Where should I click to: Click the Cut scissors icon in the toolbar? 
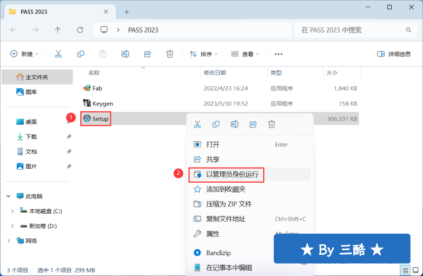[x=58, y=54]
